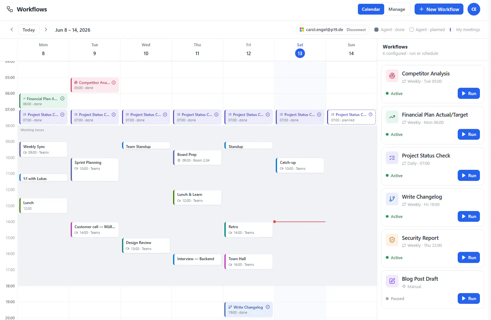Click the 'Daily · 07:00' schedule text
The image size is (491, 320).
(x=418, y=163)
